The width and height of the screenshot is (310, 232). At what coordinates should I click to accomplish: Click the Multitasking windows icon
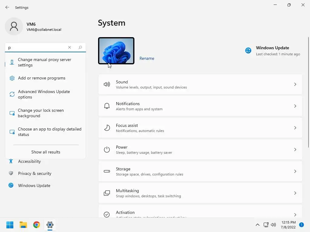(107, 193)
